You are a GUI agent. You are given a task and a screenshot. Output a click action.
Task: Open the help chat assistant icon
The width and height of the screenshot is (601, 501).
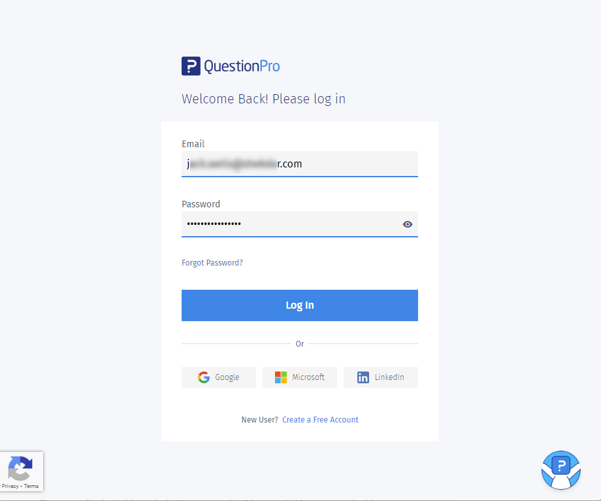coord(560,470)
